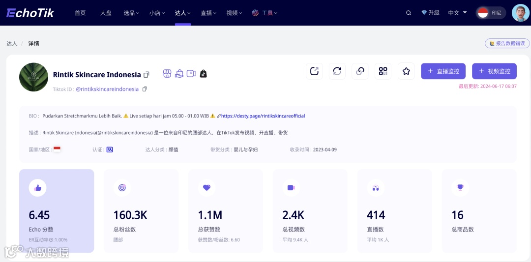
Task: Copy the Rintik Skincare Indonesia name
Action: click(147, 74)
